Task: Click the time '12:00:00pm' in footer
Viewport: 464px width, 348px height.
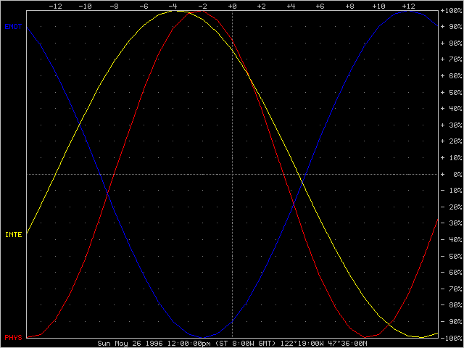Action: pos(188,344)
